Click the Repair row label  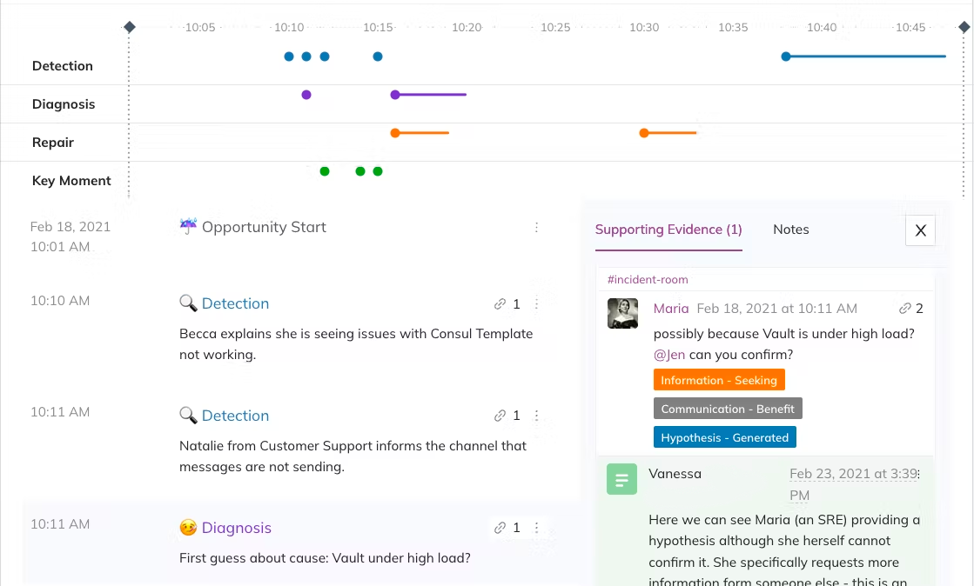tap(53, 143)
